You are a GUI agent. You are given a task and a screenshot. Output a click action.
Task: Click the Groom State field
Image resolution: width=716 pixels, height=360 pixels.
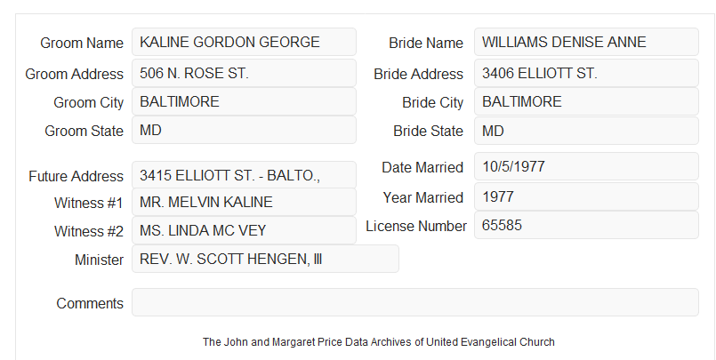coord(244,130)
